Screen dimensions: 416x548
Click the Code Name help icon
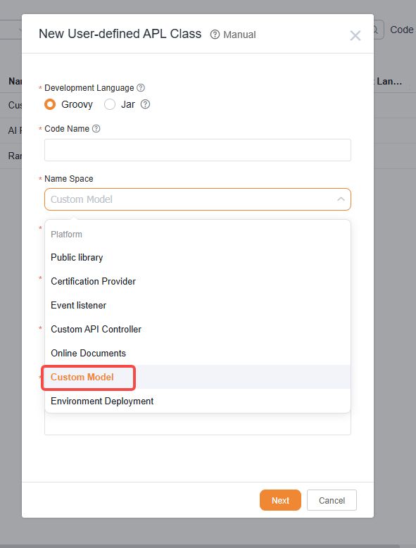tap(96, 129)
